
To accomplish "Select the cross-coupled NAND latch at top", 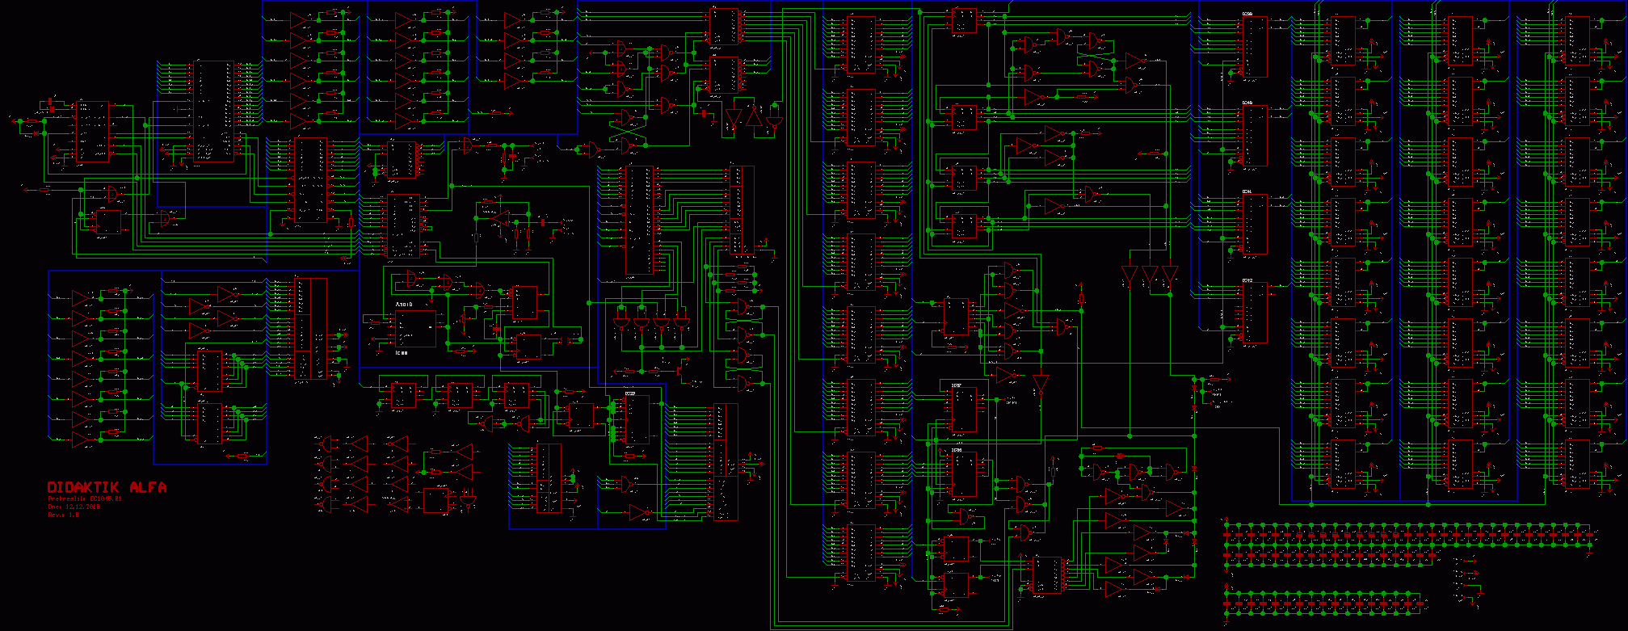I will click(x=627, y=131).
